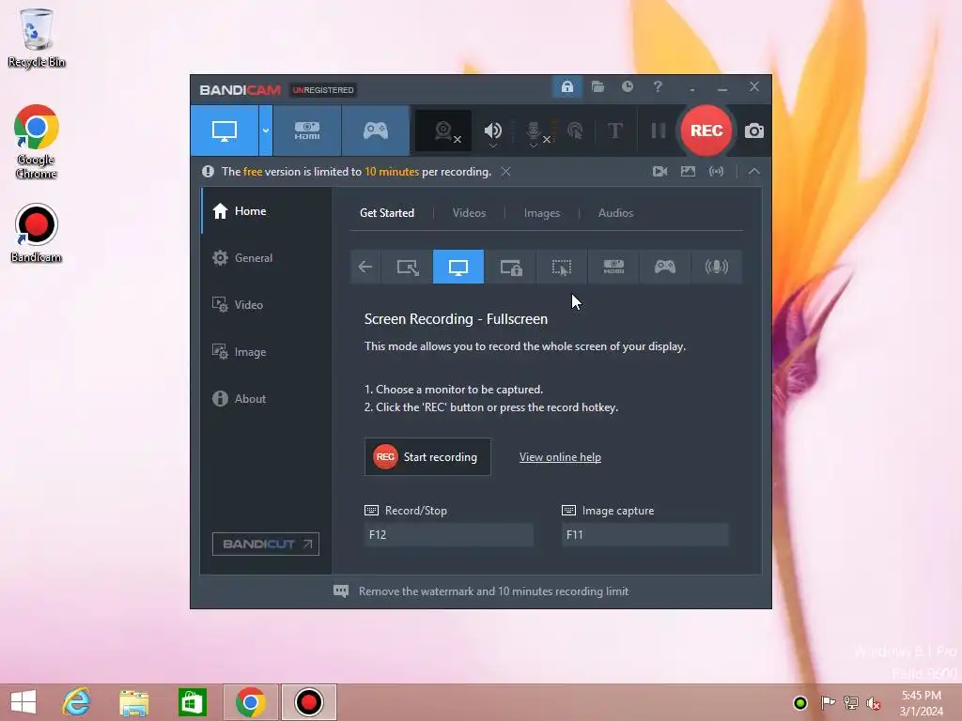962x721 pixels.
Task: Click taskbar clock showing 5:45 PM
Action: coord(922,703)
